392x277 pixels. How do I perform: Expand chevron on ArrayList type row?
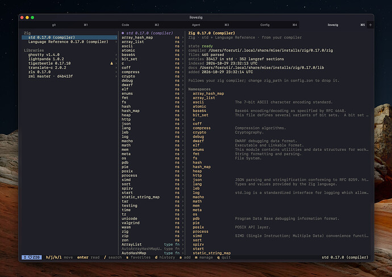pyautogui.click(x=183, y=244)
